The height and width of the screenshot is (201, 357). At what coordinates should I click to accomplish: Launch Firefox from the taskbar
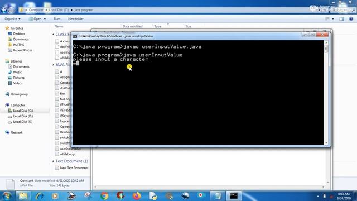(137, 196)
